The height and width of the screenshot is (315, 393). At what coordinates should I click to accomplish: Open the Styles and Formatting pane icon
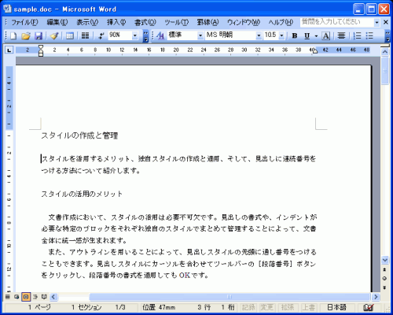click(160, 35)
